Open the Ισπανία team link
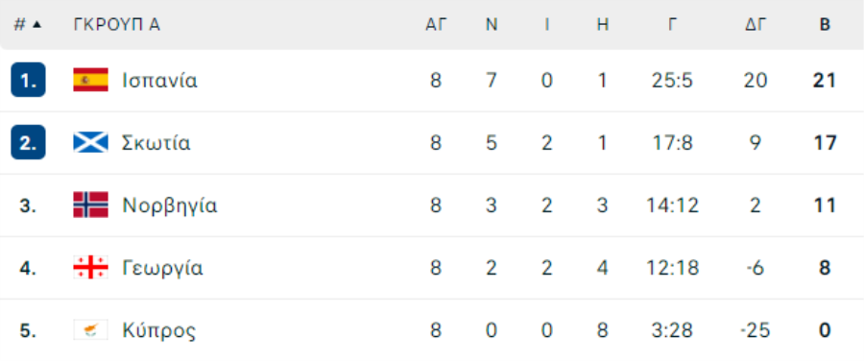 coord(159,81)
